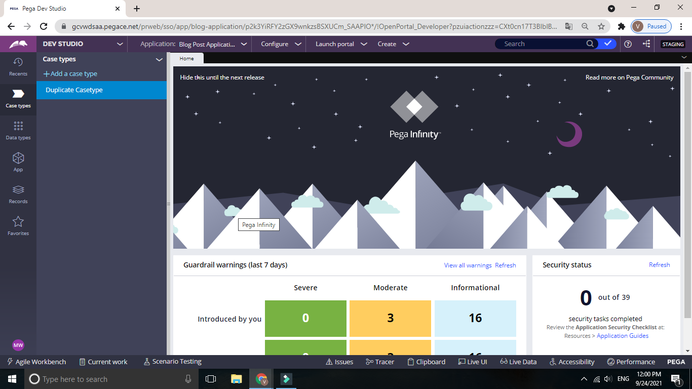This screenshot has width=692, height=389.
Task: Open Chrome extensions puzzle icon
Action: [621, 26]
